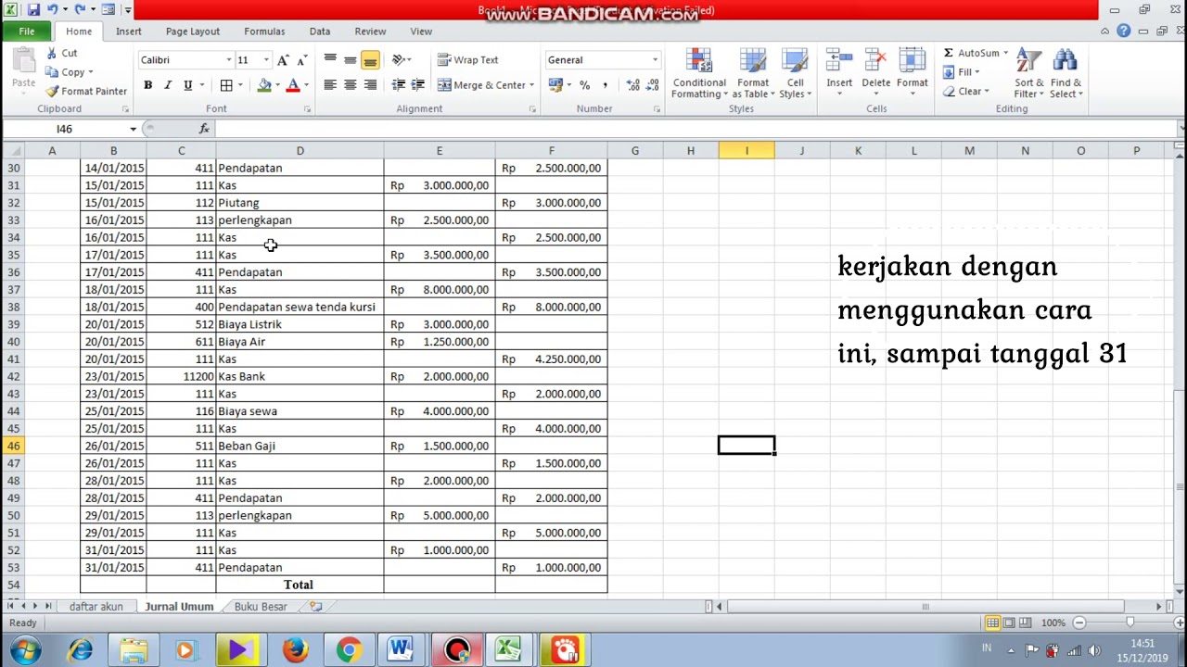Open the File tab
The image size is (1187, 667).
(x=27, y=31)
